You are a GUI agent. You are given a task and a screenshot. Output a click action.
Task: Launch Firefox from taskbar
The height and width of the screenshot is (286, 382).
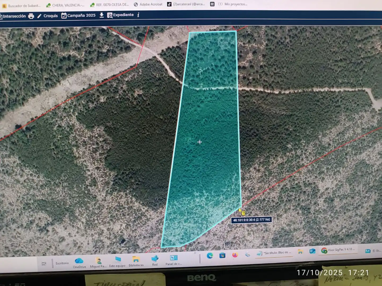click(x=235, y=255)
